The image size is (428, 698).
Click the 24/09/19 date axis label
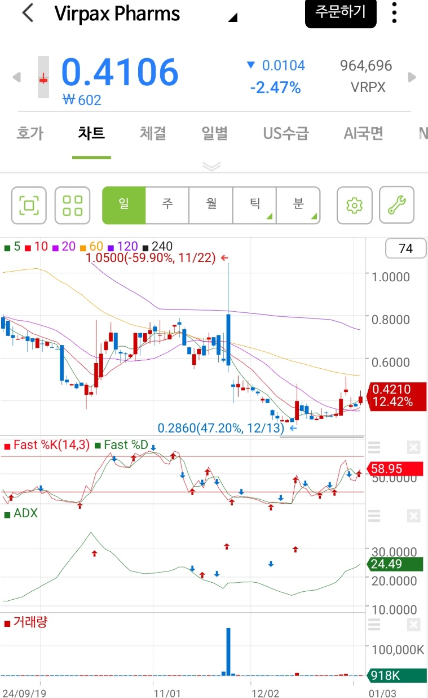[x=24, y=692]
